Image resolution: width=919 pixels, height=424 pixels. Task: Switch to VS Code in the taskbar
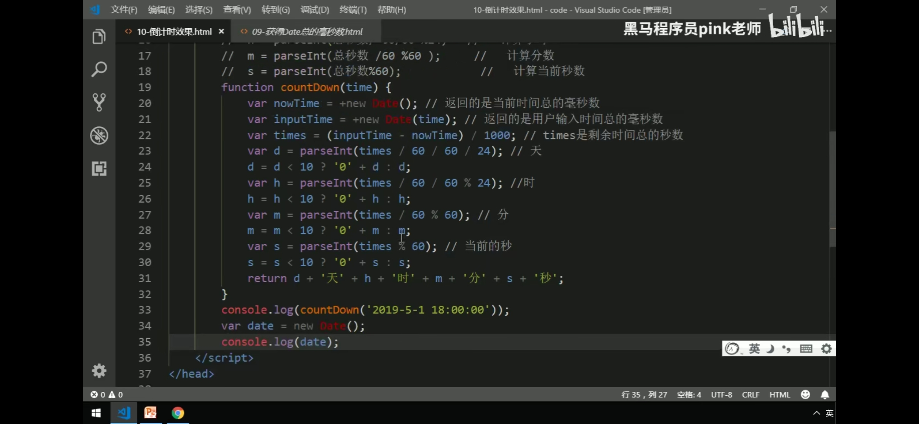pos(124,413)
